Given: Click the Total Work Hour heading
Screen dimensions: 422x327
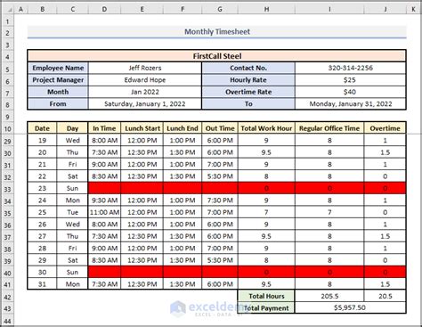Looking at the screenshot, I should (266, 128).
